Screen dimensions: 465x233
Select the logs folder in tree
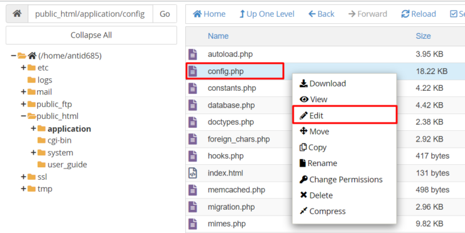pos(45,80)
